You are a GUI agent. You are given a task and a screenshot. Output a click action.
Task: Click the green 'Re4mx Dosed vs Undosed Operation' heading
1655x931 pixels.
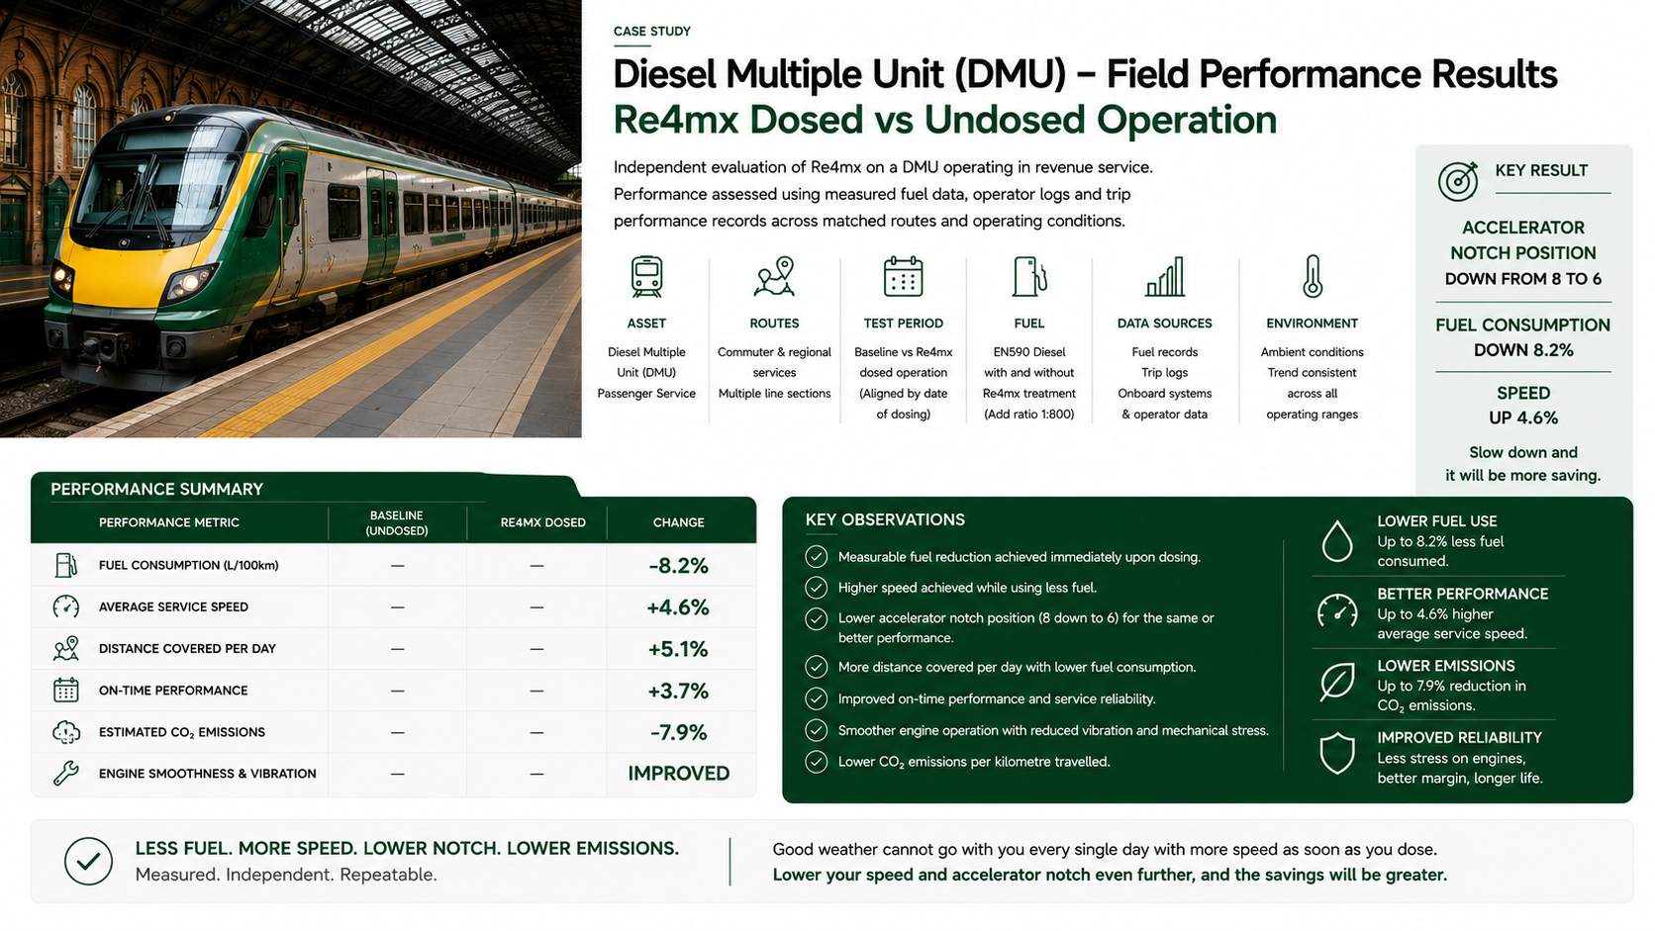coord(945,120)
